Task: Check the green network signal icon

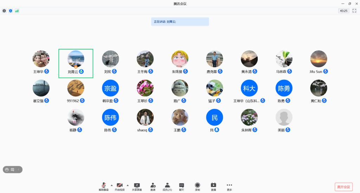Action: 17,11
